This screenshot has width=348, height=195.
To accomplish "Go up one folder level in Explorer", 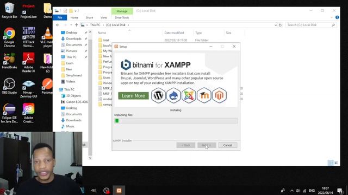I will (x=76, y=25).
